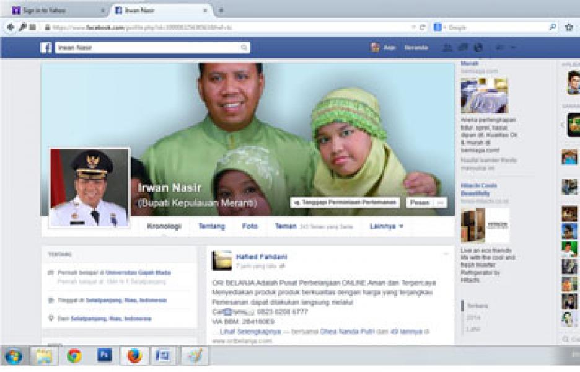Image resolution: width=580 pixels, height=372 pixels.
Task: Open 'Tinggal di' Selatpanjang, Riau link
Action: pos(126,300)
